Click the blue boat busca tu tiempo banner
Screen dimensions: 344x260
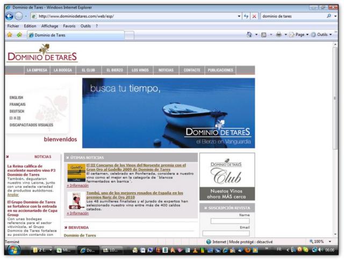168,113
